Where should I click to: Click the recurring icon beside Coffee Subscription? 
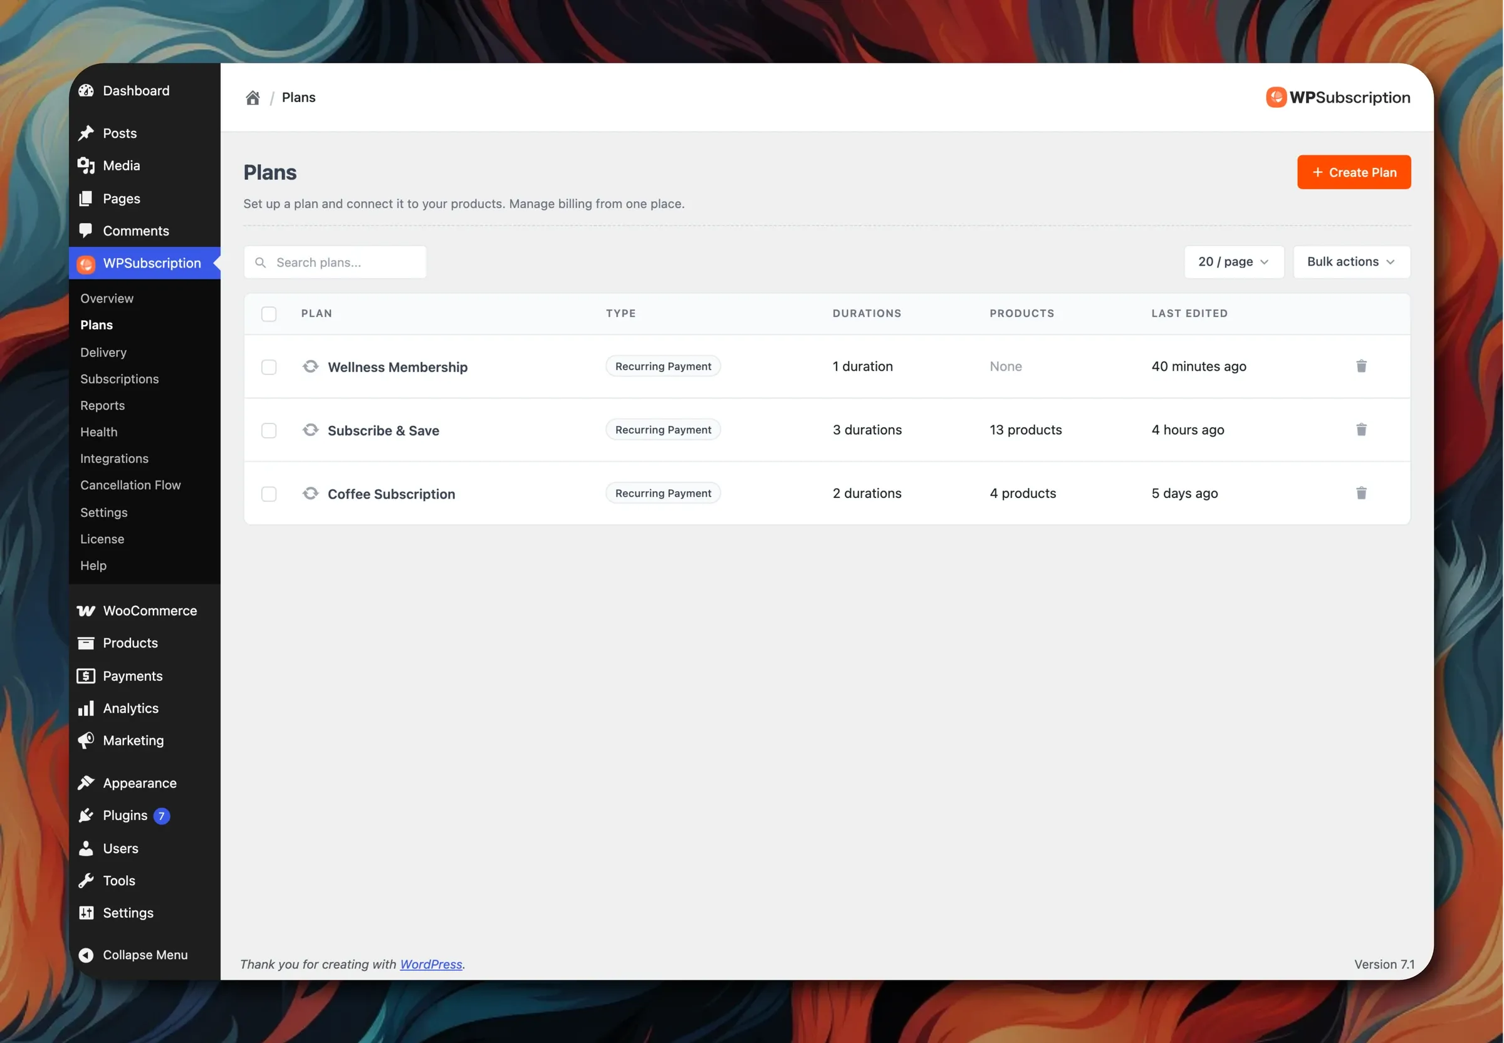click(310, 493)
